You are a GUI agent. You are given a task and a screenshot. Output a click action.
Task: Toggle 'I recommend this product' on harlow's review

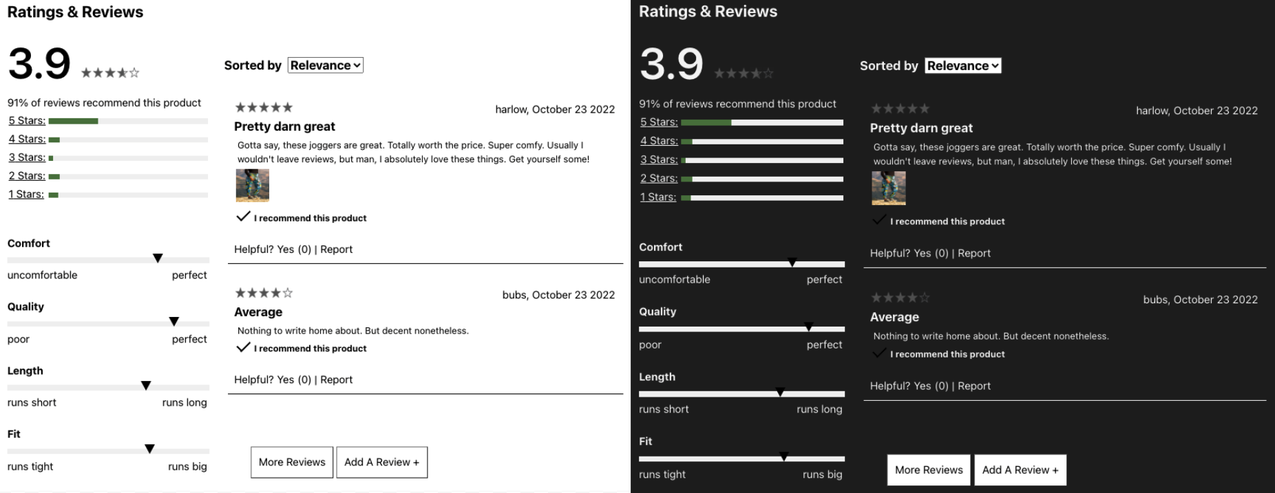(x=301, y=218)
